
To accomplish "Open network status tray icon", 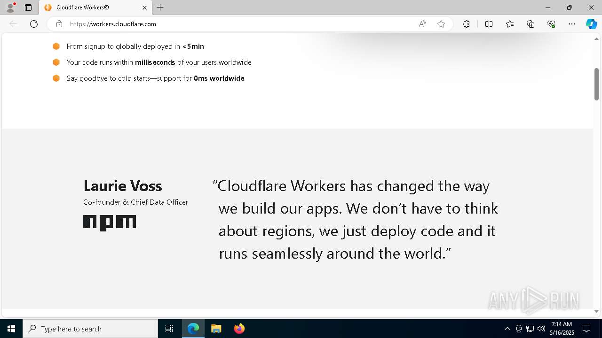I will click(530, 329).
